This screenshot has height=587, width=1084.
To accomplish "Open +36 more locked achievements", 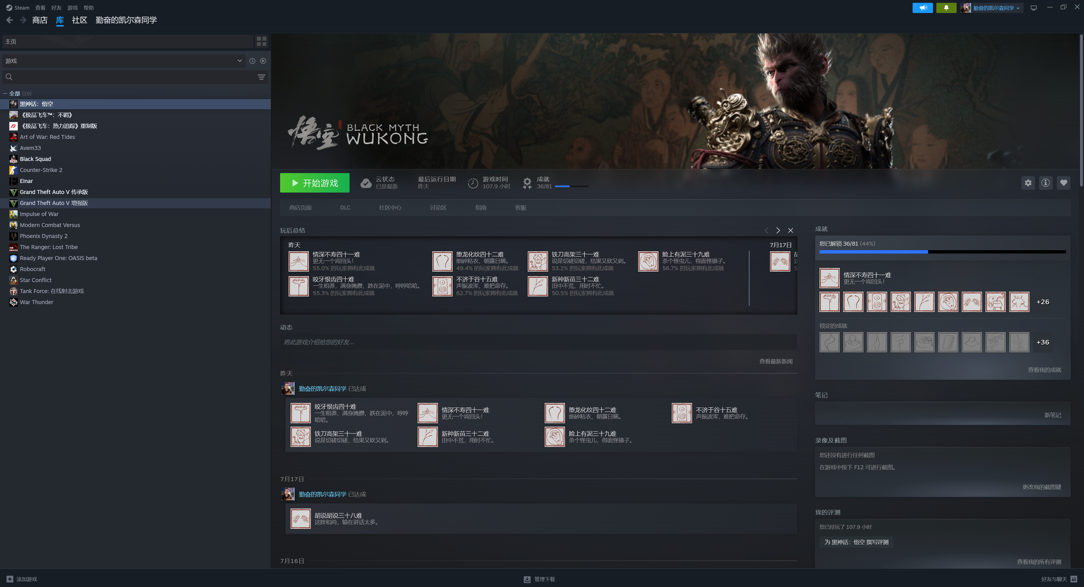I will (1042, 342).
